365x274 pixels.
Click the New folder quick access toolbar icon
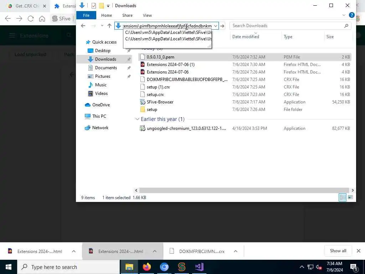pos(102,6)
